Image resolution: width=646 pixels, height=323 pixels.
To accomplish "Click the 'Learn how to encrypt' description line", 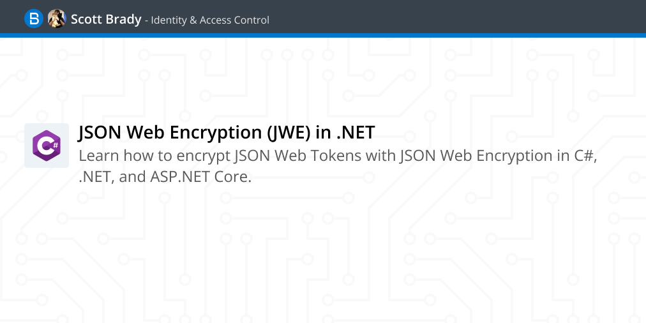I will [x=338, y=156].
